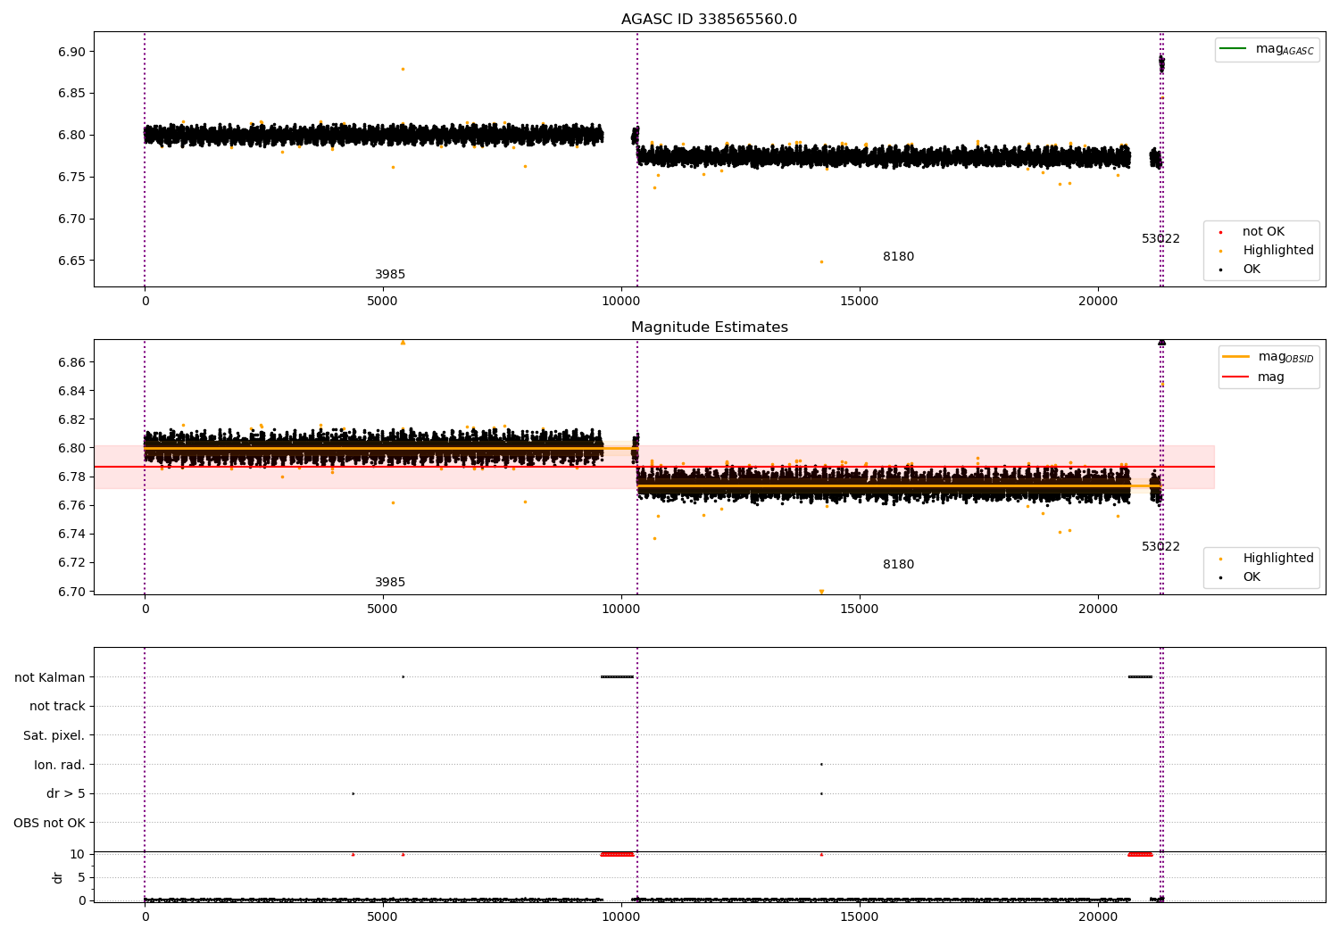The image size is (1339, 937).
Task: Click the 6.76 y-axis tick label
Action: [x=71, y=505]
